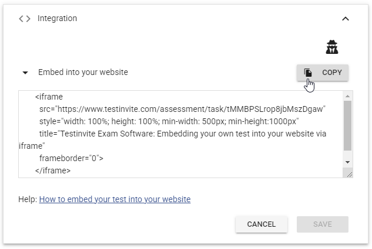Screen dimensions: 372x249
Task: Click the COPY button
Action: pyautogui.click(x=323, y=73)
